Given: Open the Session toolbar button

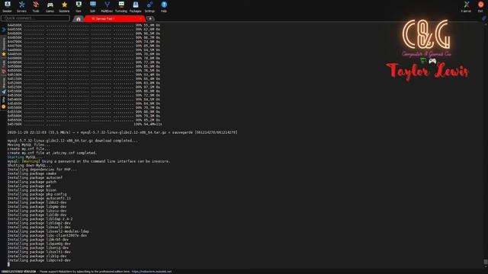Looking at the screenshot, I should pos(7,7).
